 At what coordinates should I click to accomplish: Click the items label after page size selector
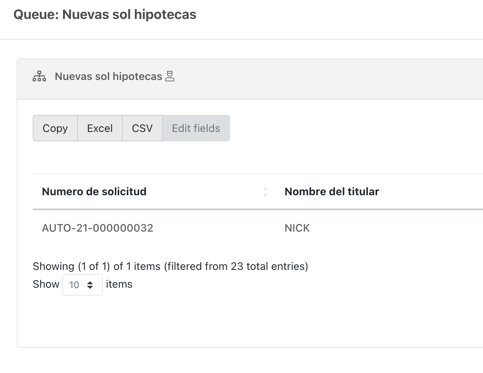click(119, 284)
